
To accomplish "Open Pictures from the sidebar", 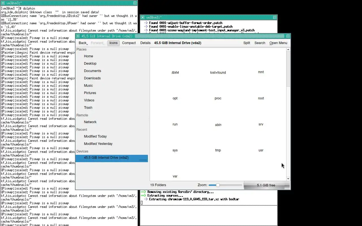I will pos(112,93).
